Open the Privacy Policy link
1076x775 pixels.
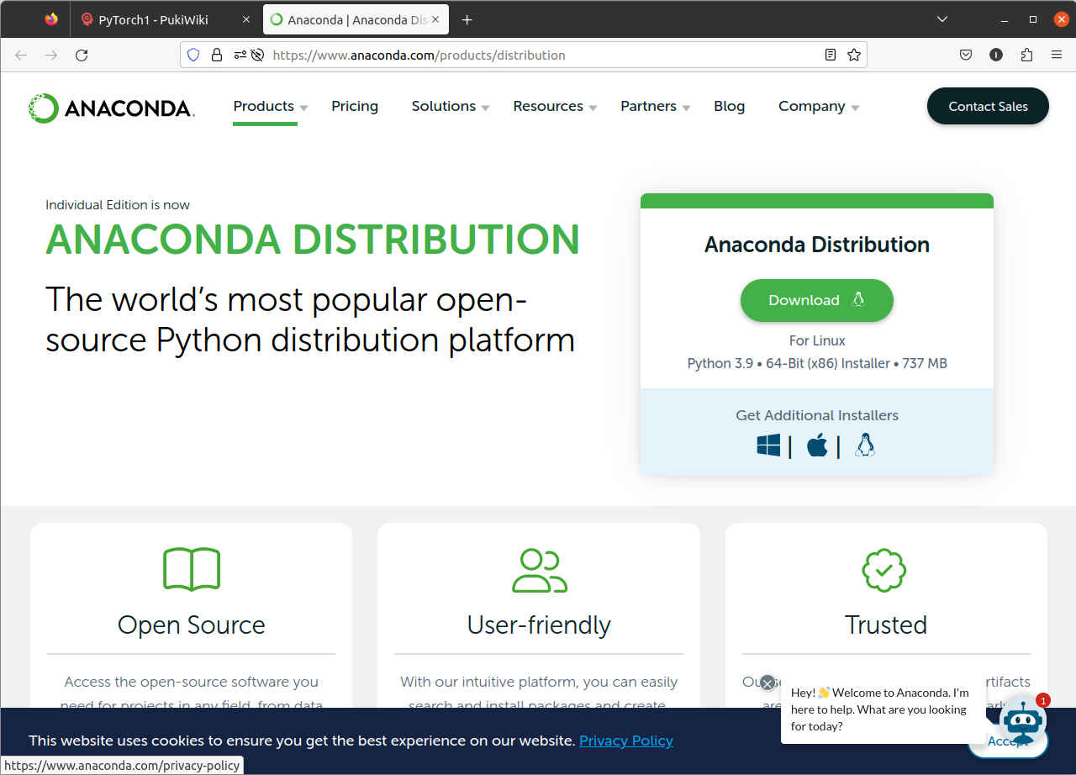pos(626,741)
